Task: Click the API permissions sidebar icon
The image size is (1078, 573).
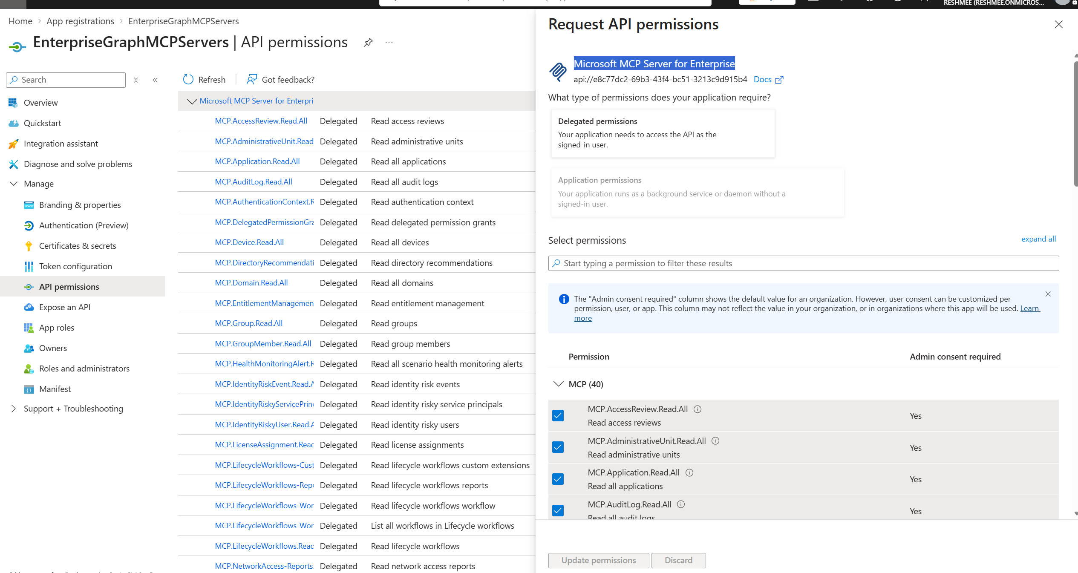Action: [29, 287]
